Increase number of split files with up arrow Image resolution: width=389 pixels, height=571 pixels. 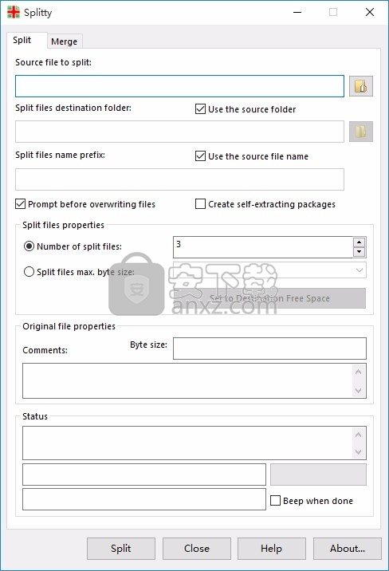click(360, 242)
